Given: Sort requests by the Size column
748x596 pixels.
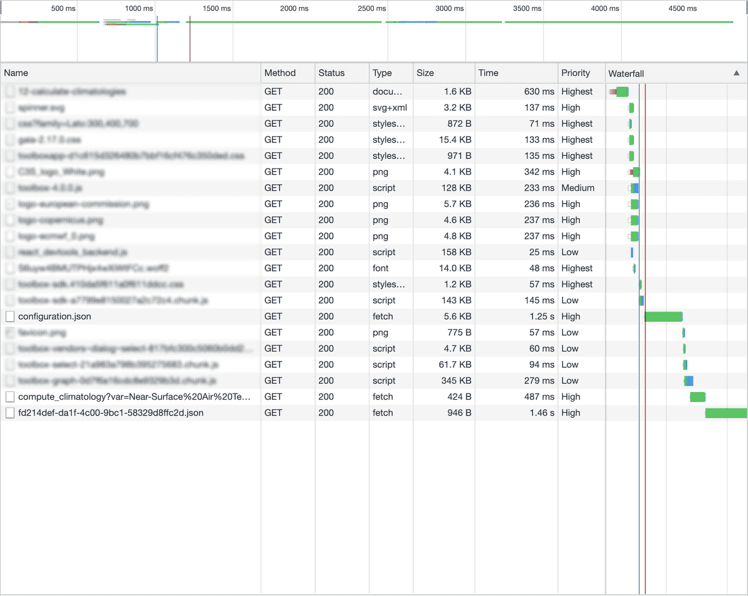Looking at the screenshot, I should point(423,73).
